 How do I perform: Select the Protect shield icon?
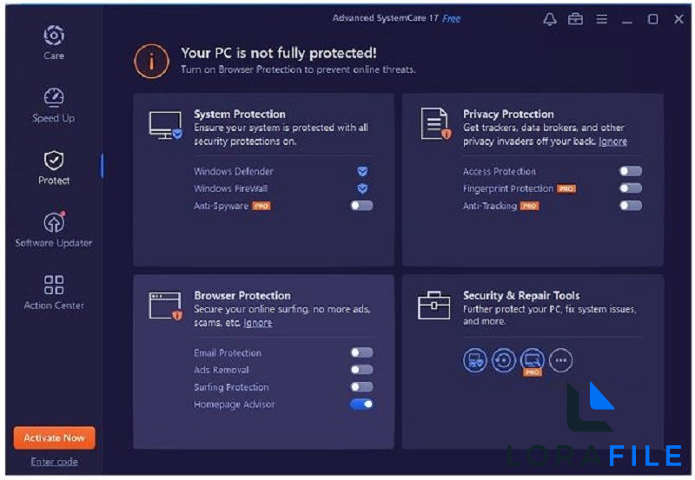(54, 160)
